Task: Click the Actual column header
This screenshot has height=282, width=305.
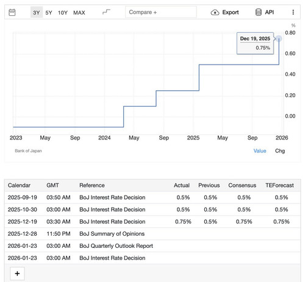Action: (x=182, y=185)
